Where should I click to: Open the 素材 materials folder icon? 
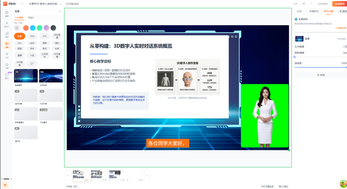[x=7, y=76]
